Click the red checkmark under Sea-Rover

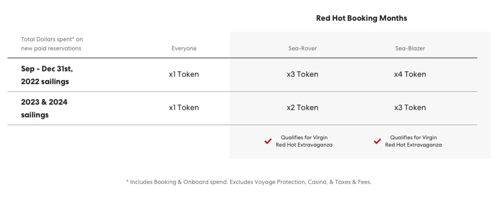coord(268,141)
